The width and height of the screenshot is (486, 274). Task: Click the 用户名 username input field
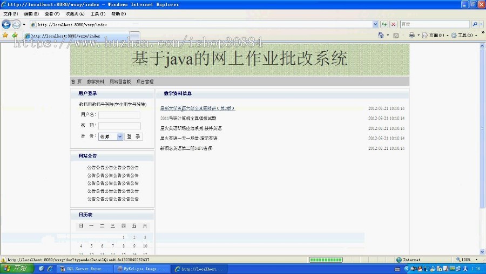(119, 115)
